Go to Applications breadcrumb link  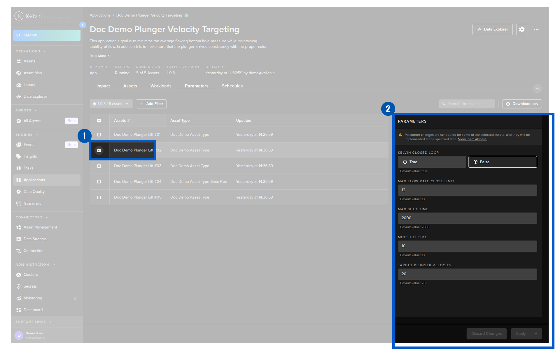point(100,15)
